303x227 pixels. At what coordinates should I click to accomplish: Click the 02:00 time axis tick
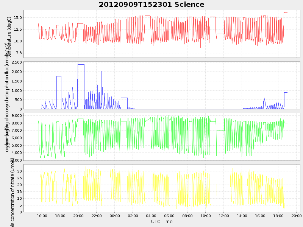(x=133, y=216)
